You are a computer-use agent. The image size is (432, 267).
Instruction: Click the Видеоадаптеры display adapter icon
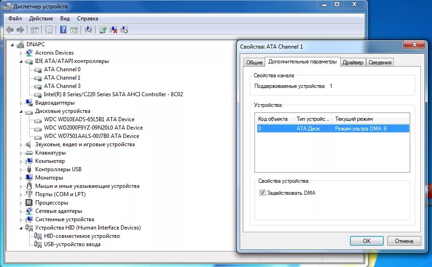coord(29,103)
